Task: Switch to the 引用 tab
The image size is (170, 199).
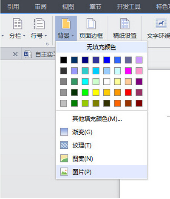Action: click(13, 7)
